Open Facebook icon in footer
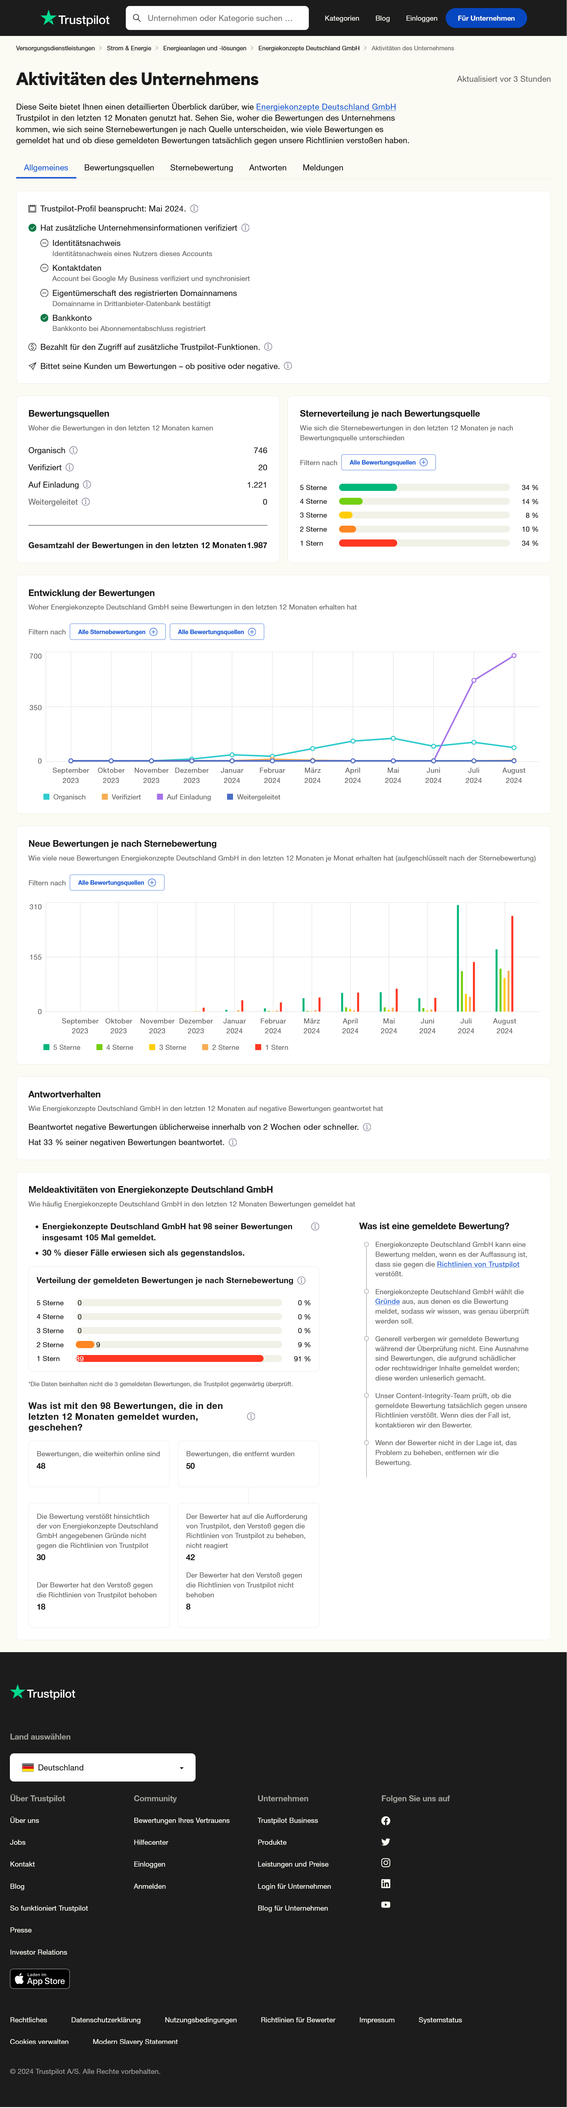 click(x=385, y=1821)
